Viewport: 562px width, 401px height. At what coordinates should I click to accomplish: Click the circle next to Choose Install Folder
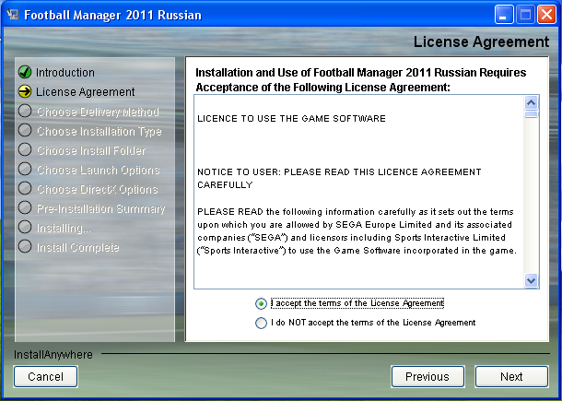25,149
